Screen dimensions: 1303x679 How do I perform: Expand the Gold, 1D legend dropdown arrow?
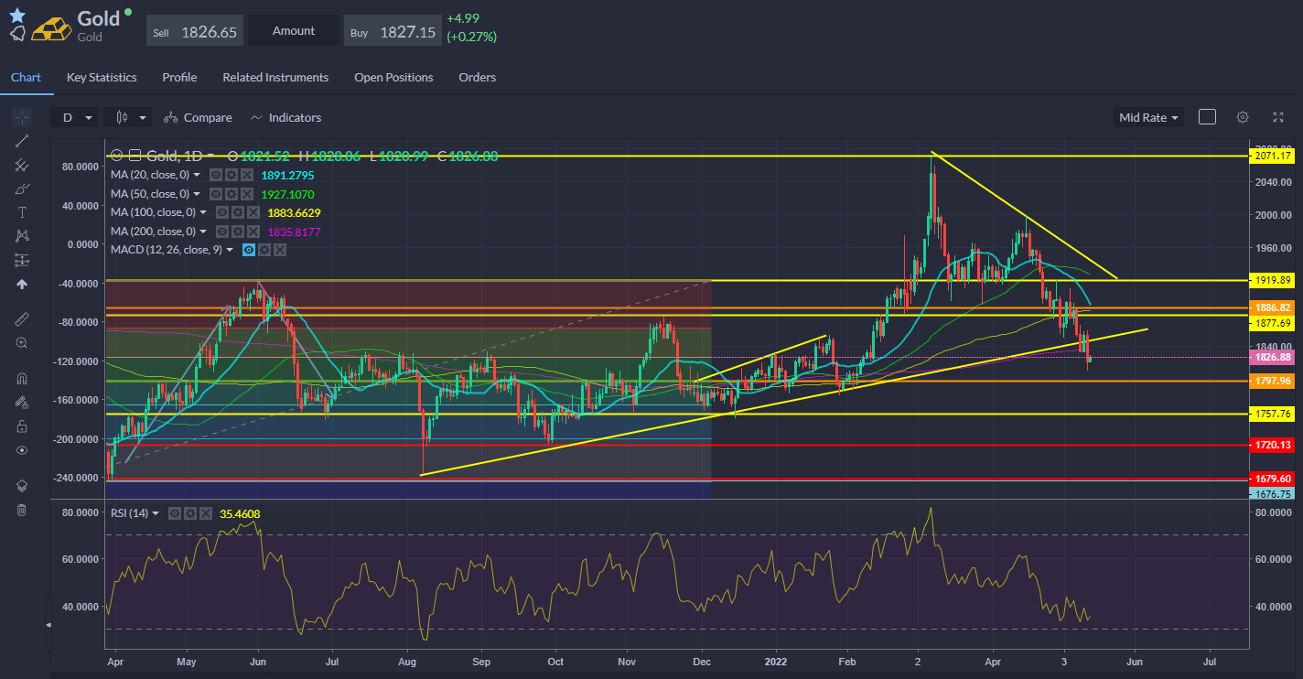(x=210, y=156)
